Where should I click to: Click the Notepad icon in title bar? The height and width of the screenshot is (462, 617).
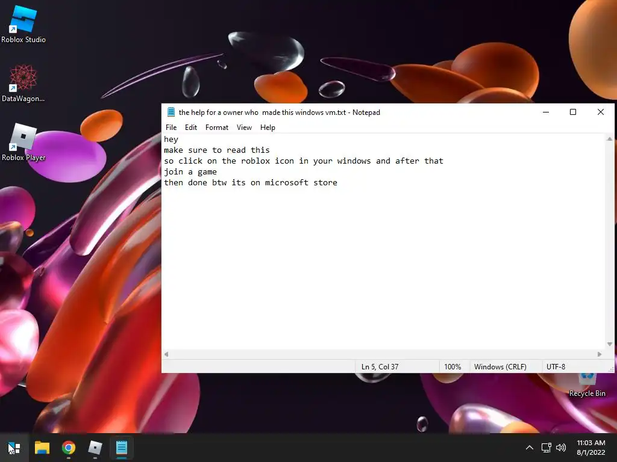171,112
